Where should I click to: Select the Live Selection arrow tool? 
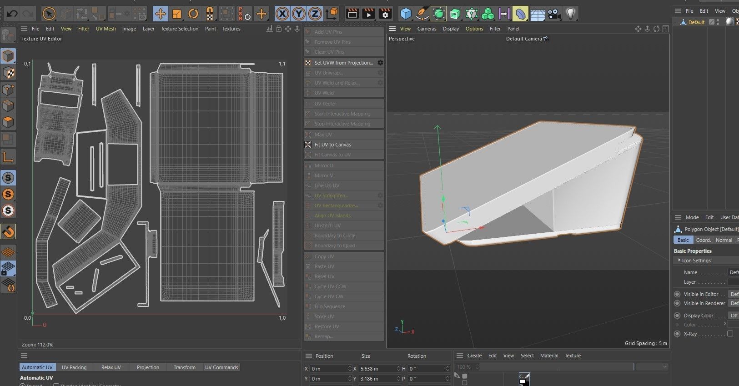[x=49, y=14]
